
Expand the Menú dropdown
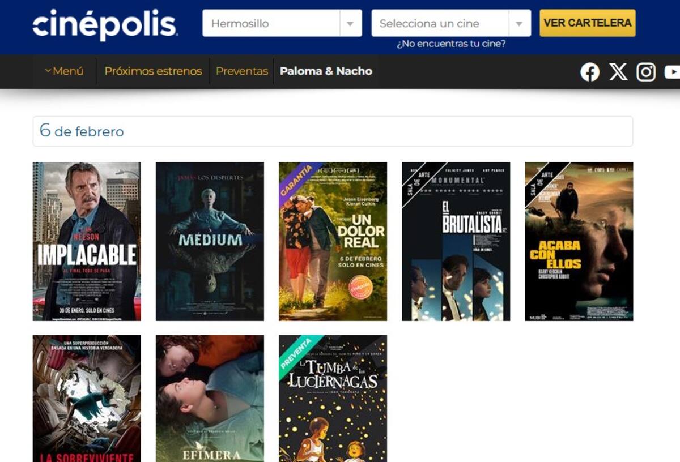pos(64,71)
